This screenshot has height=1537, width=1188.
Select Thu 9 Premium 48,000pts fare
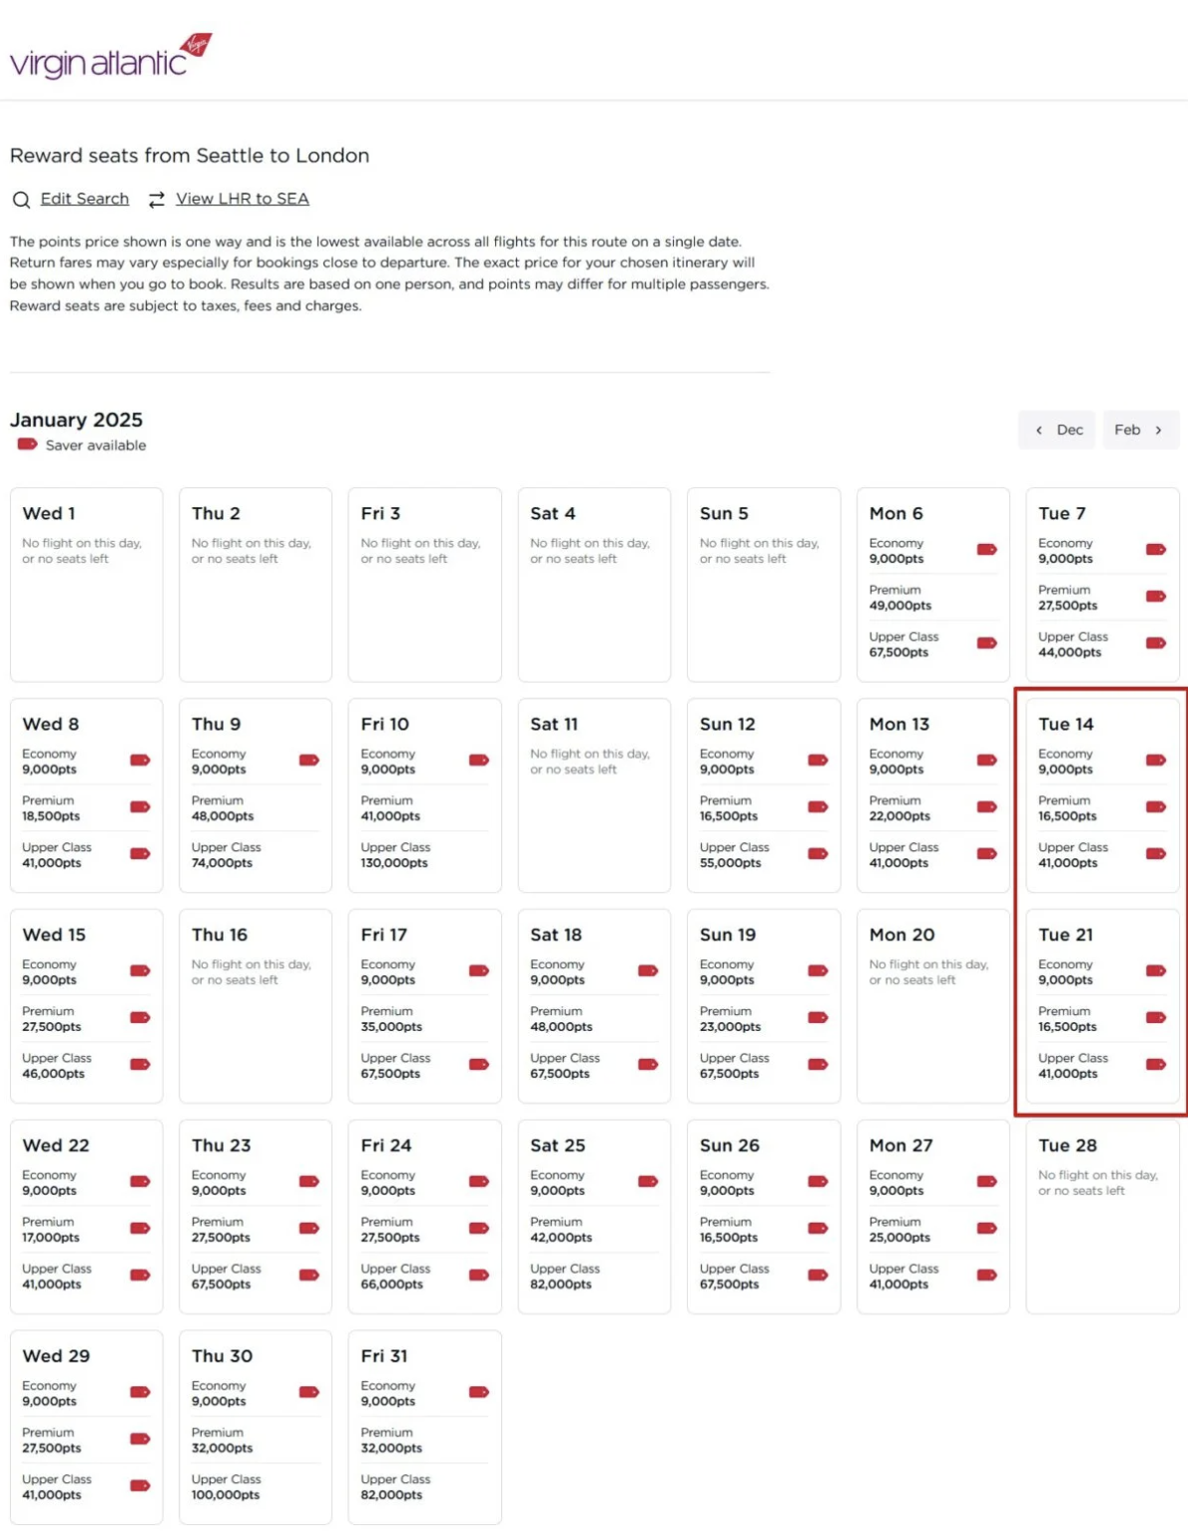pos(256,807)
